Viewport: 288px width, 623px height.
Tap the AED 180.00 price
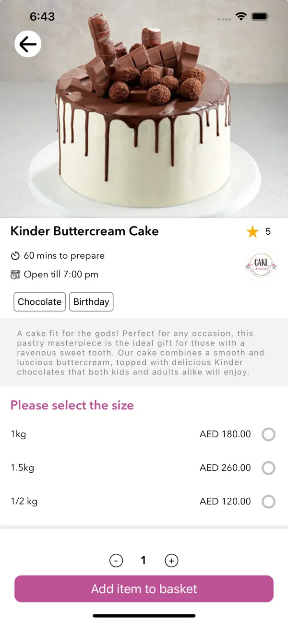pos(225,434)
